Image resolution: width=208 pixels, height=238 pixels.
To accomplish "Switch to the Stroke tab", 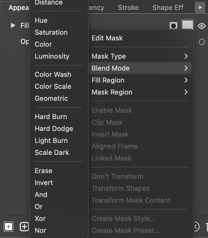I will [128, 7].
